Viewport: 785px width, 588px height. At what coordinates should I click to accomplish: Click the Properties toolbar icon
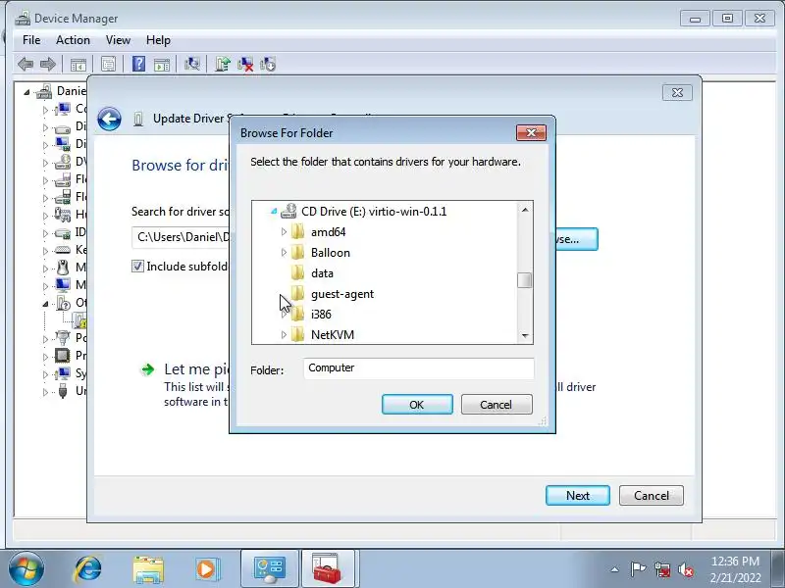click(108, 64)
